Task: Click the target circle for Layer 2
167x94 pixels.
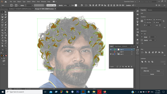Action: (132, 52)
